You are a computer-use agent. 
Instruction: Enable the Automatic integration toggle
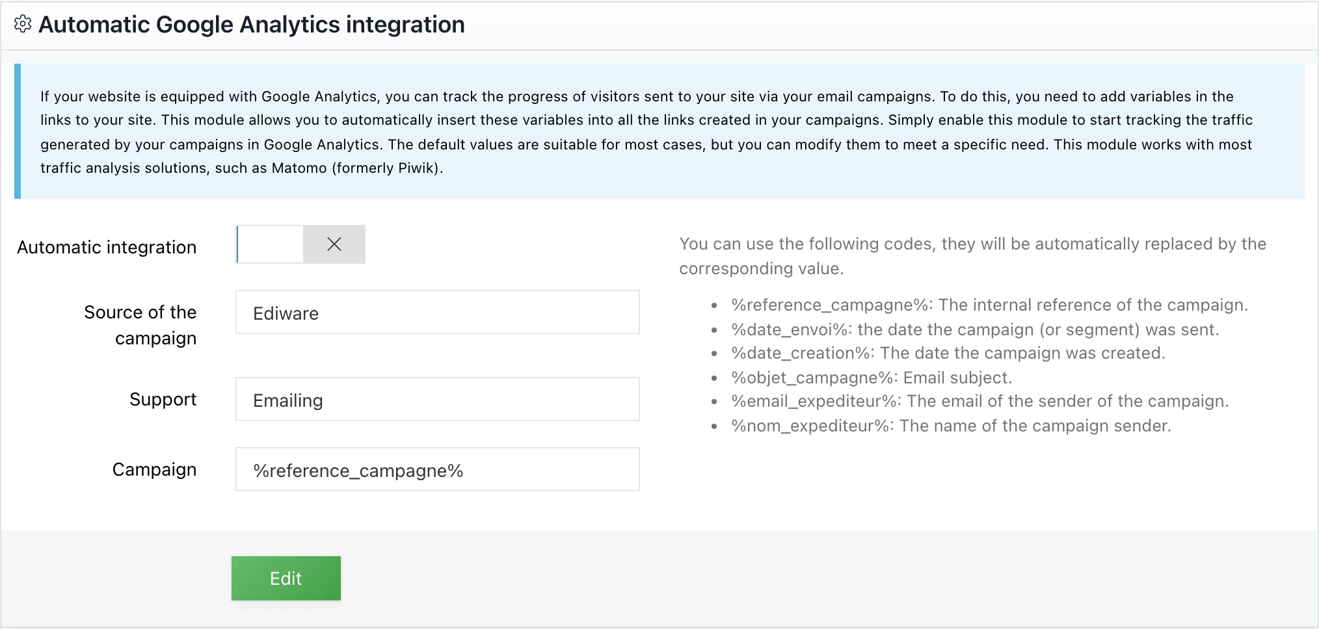pyautogui.click(x=269, y=244)
